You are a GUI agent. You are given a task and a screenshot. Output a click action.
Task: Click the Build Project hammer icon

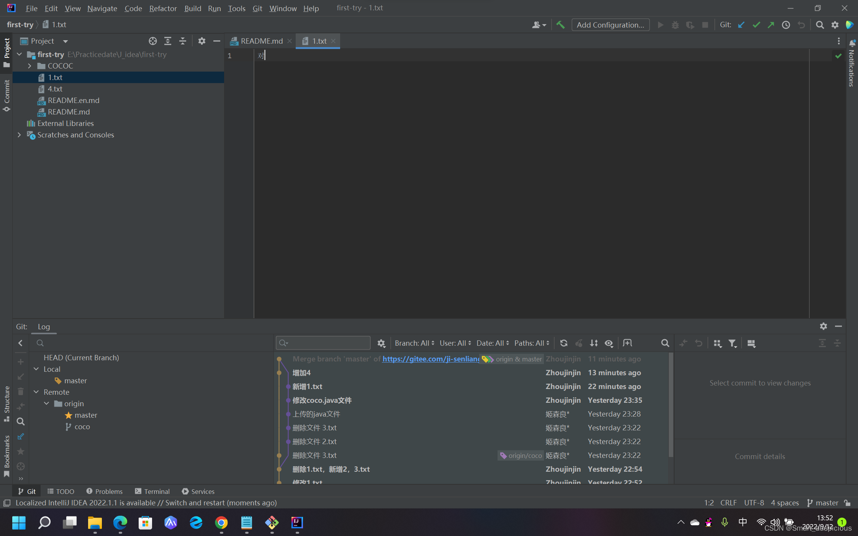[560, 25]
